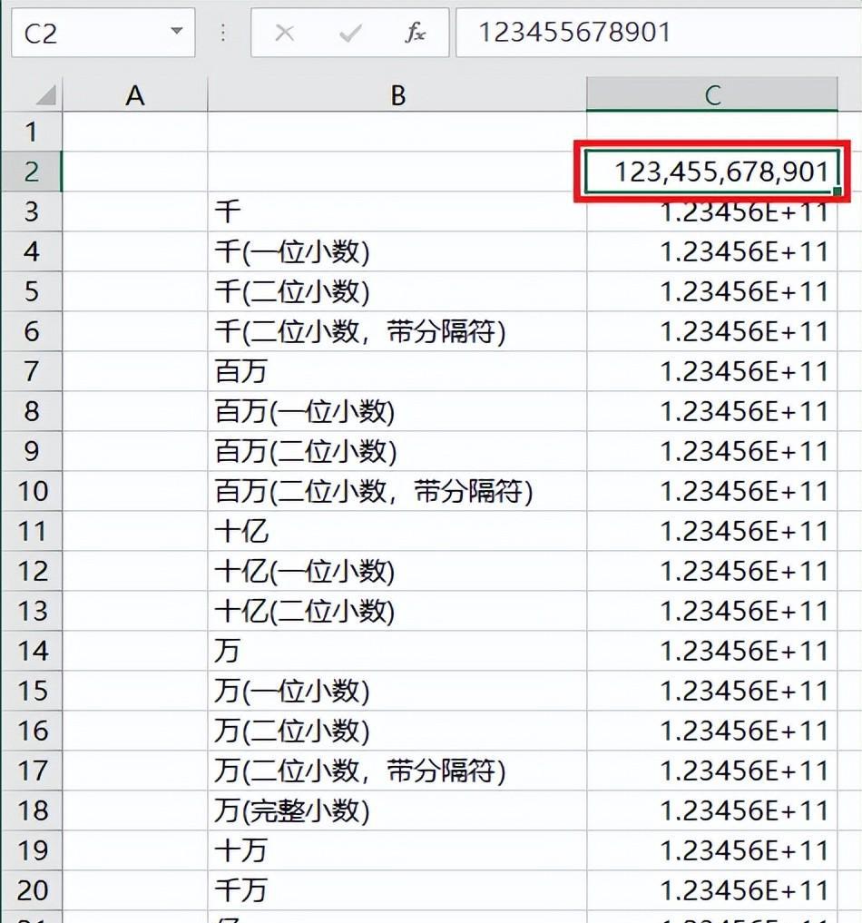Open the Name Box dropdown arrow
The width and height of the screenshot is (862, 923).
point(177,31)
